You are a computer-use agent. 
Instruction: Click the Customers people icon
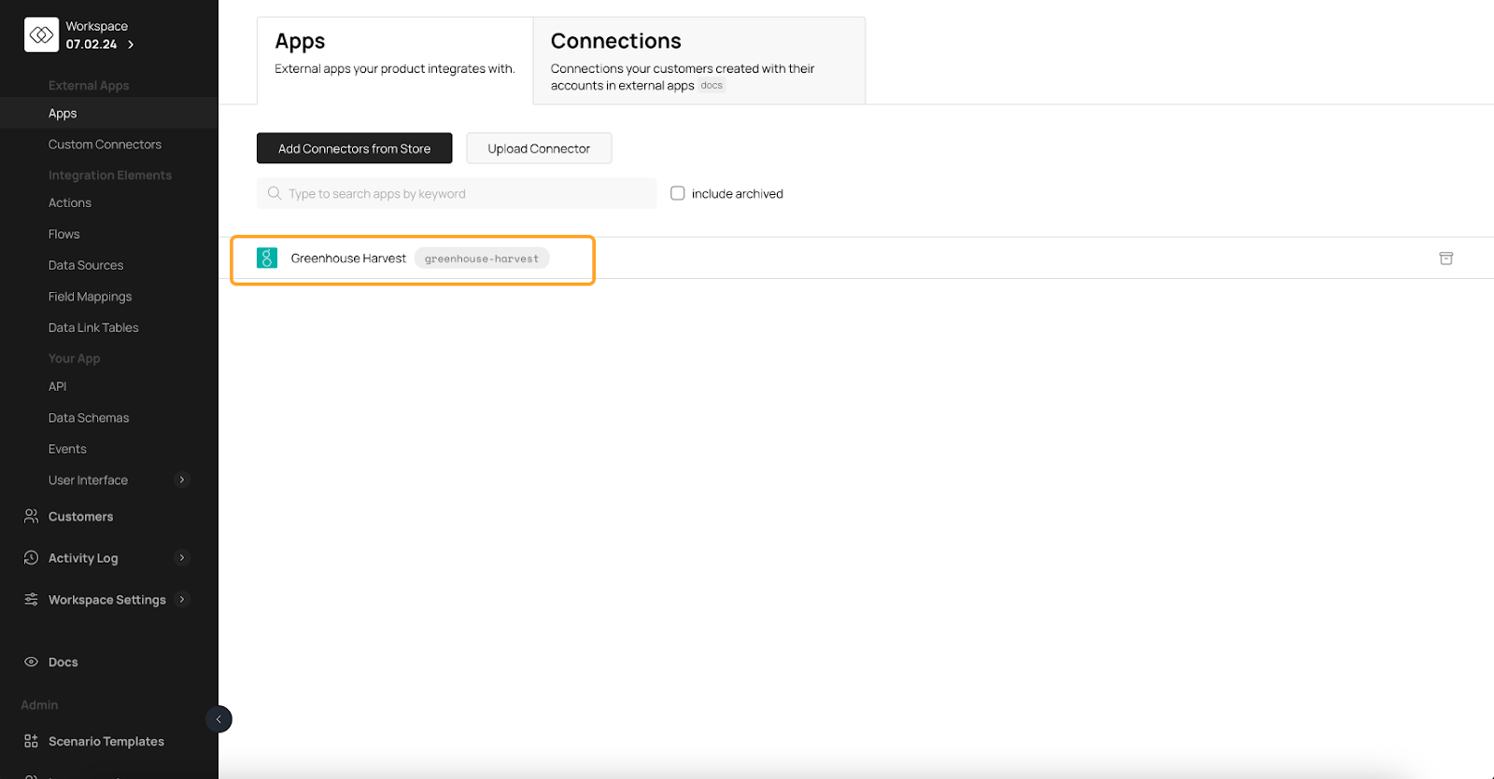[x=31, y=516]
